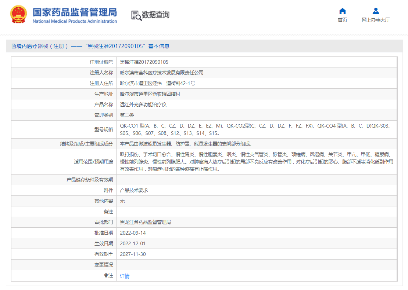Click 国家药品监督管理局 title text
The height and width of the screenshot is (290, 408).
tap(75, 12)
